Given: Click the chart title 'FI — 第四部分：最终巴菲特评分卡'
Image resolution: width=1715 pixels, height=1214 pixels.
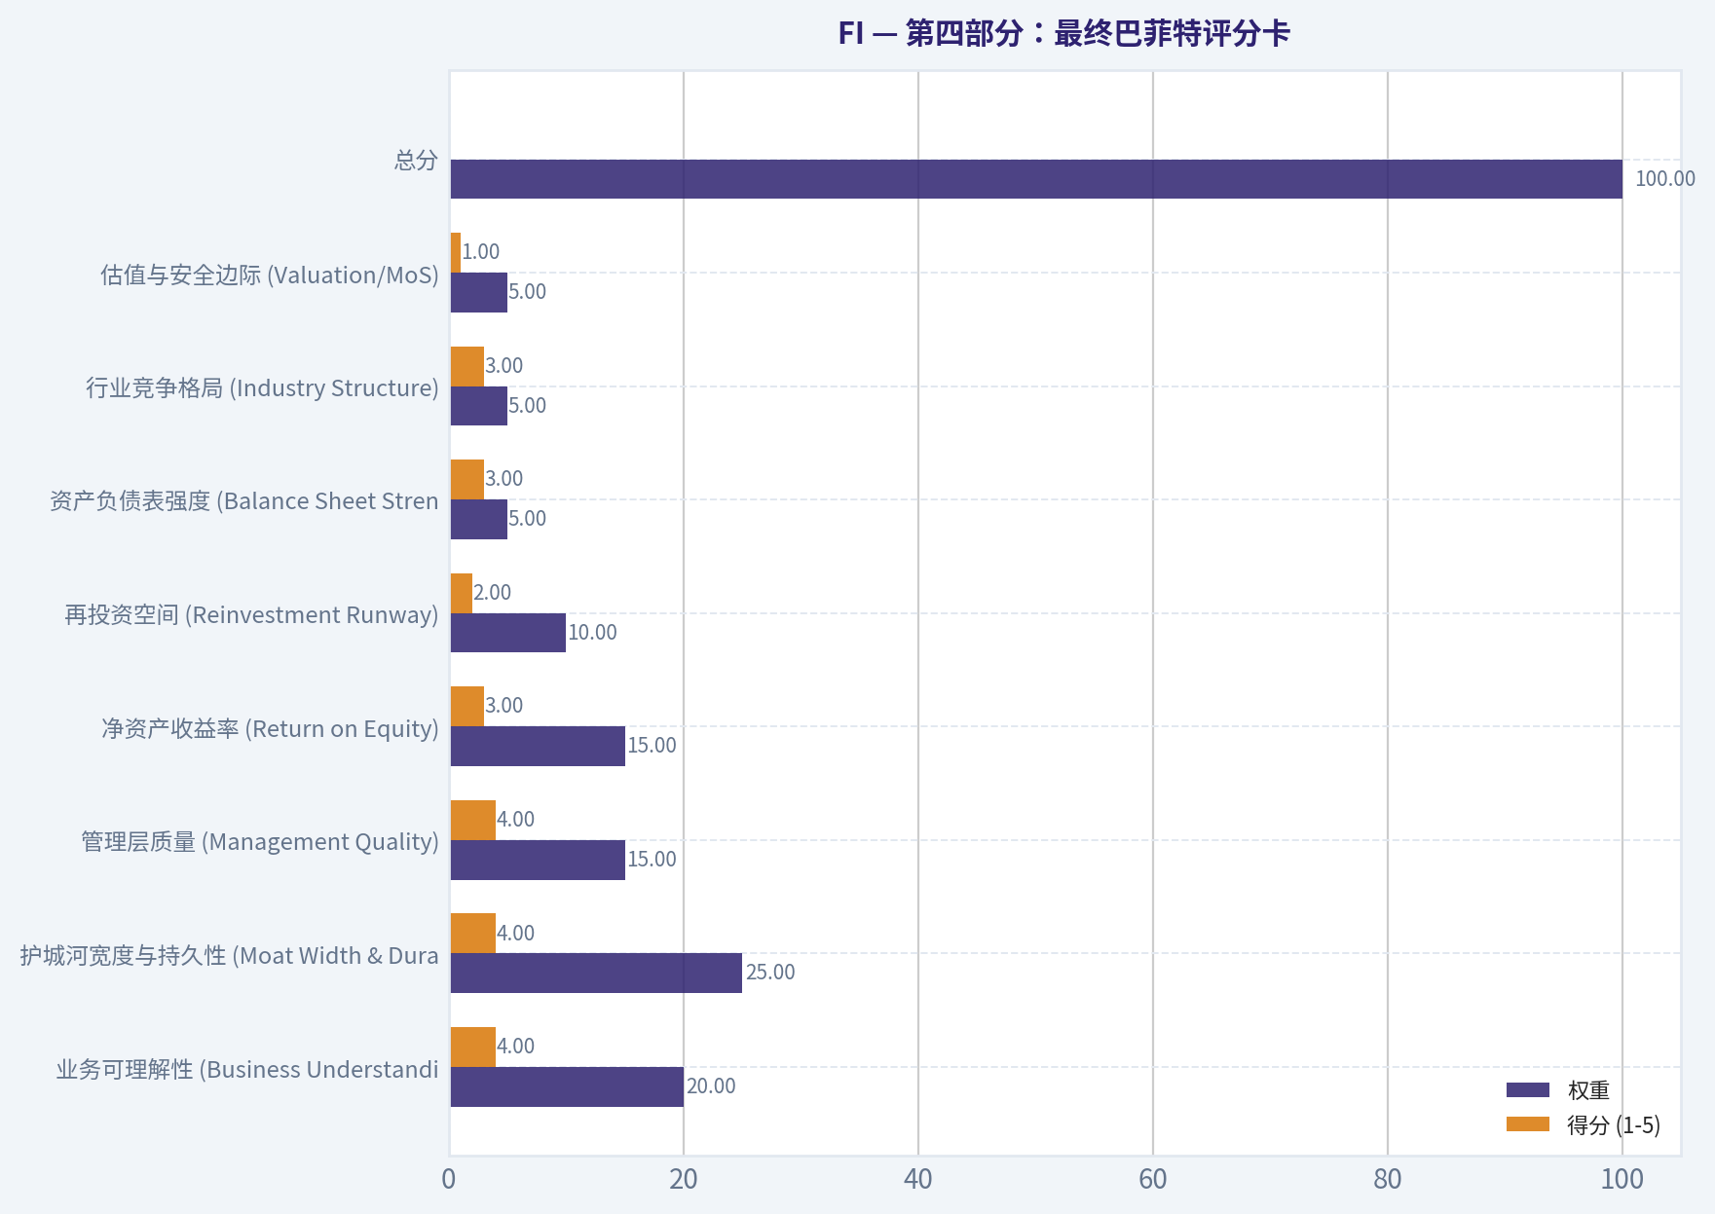Looking at the screenshot, I should (1063, 33).
